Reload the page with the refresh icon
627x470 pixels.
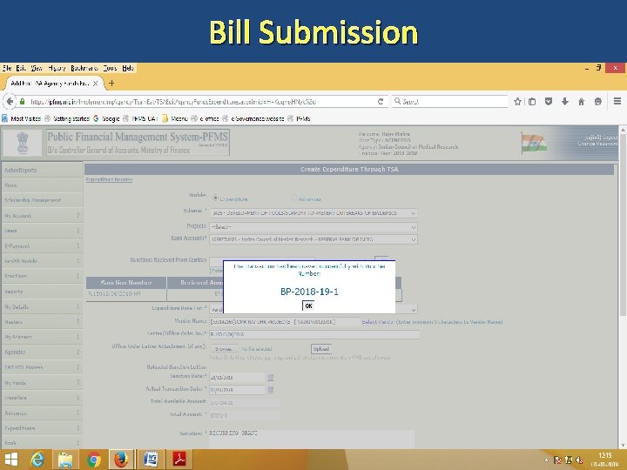pyautogui.click(x=381, y=102)
